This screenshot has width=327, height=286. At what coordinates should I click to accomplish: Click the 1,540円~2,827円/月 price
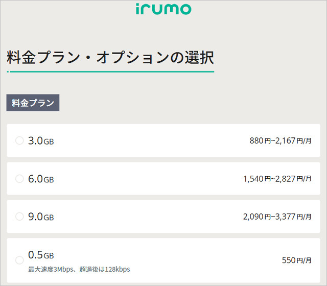(277, 179)
